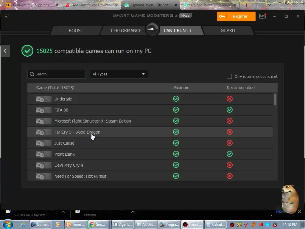The width and height of the screenshot is (305, 229).
Task: Click the green checkmark circle beside 15025
Action: point(27,51)
